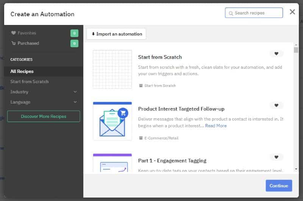Viewport: 303px width, 201px height.
Task: Expand the Language category
Action: point(44,102)
